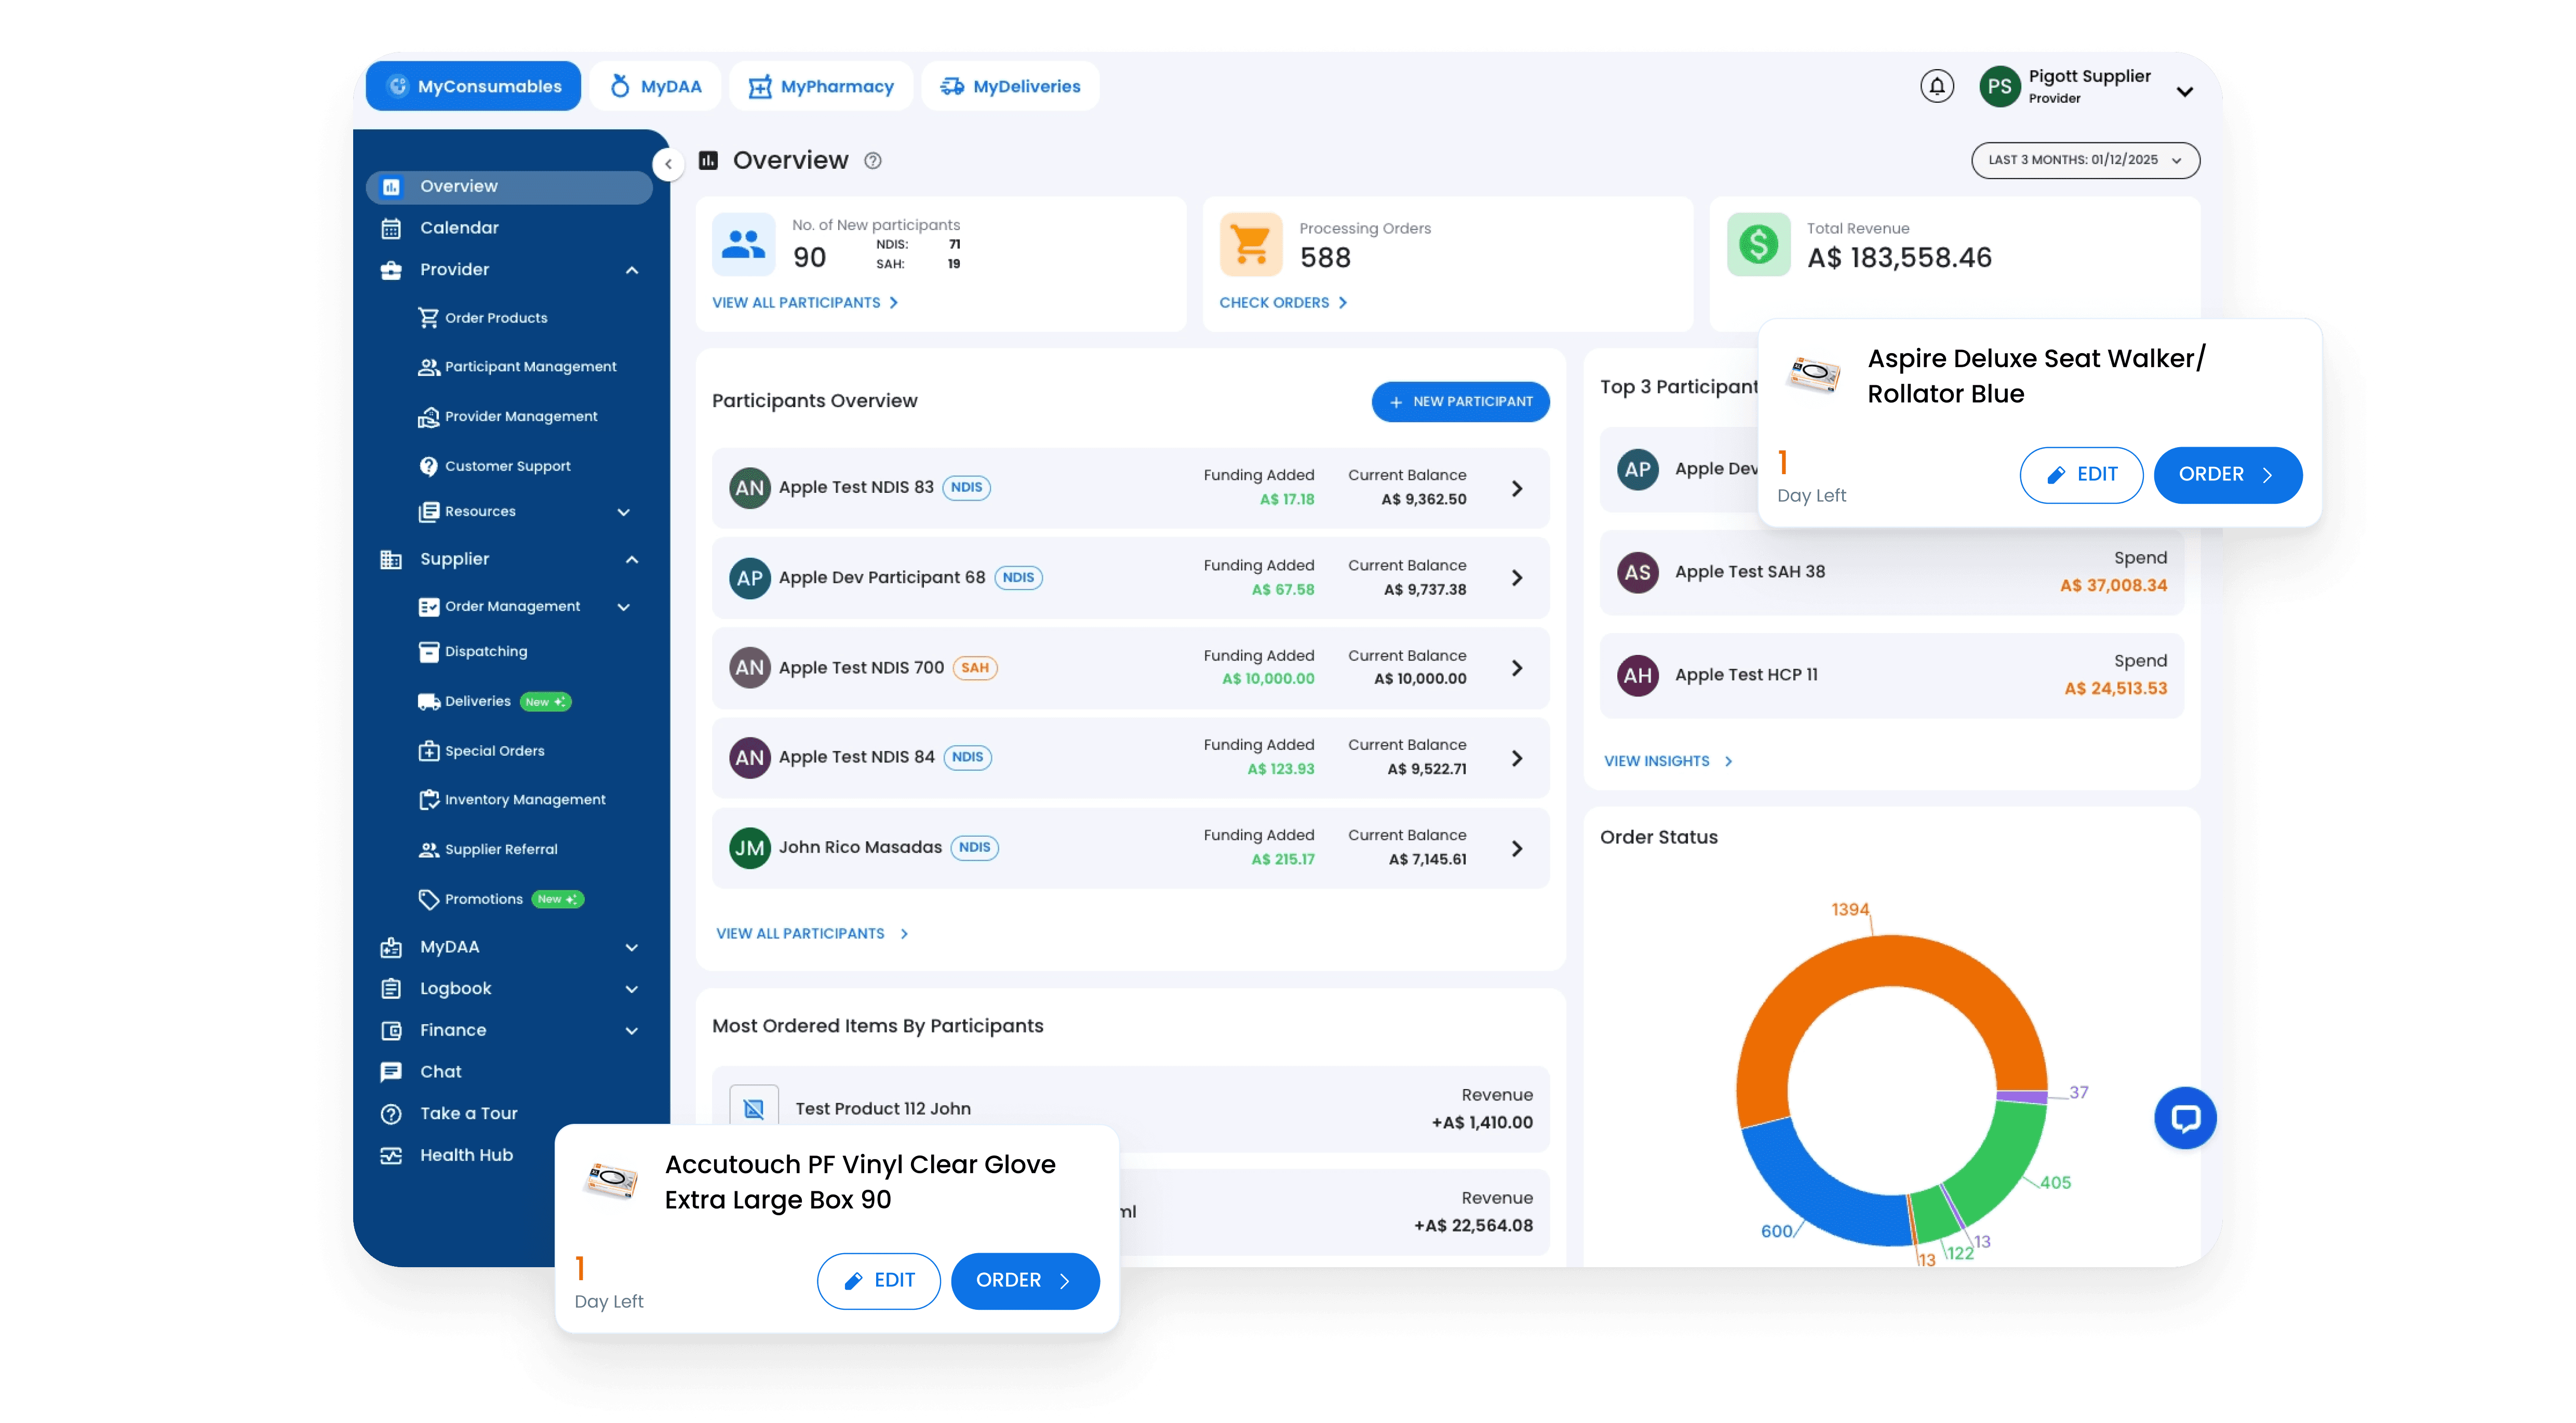Expand the Resources submenu chevron
Image resolution: width=2576 pixels, height=1423 pixels.
coord(623,512)
